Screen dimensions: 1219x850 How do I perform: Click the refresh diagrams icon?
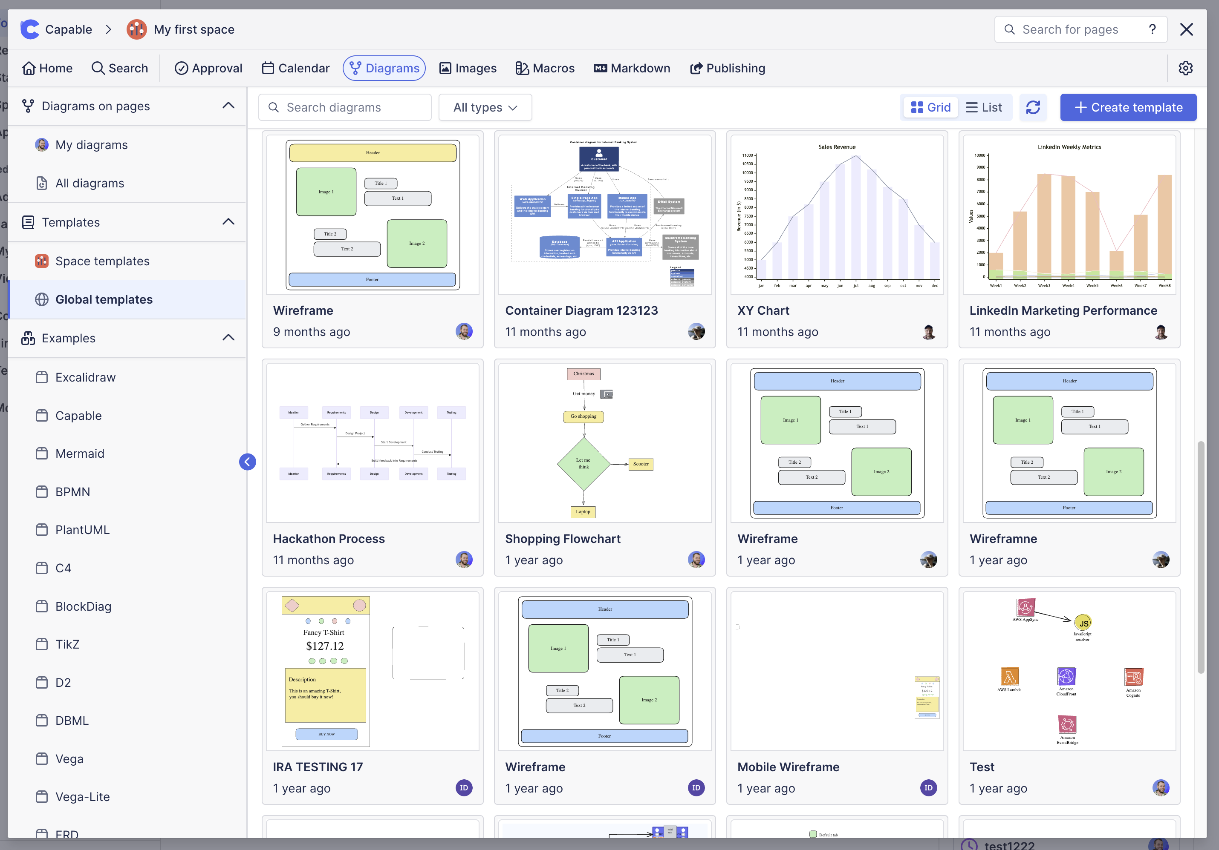point(1033,108)
